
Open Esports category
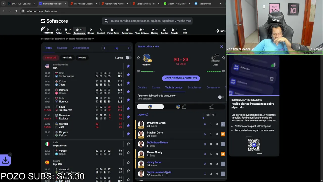click(174, 31)
